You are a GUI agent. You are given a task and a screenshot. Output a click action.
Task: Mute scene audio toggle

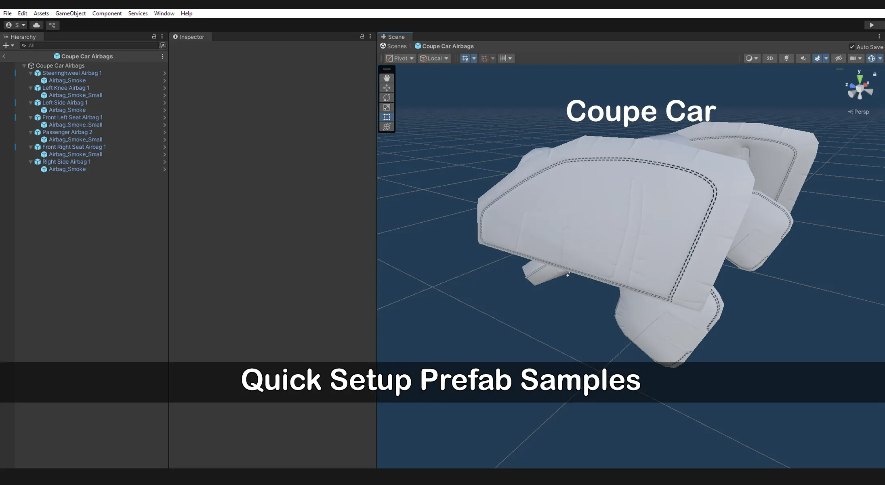pos(803,58)
